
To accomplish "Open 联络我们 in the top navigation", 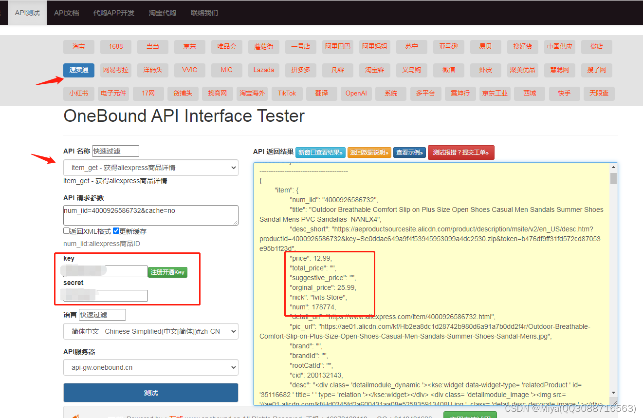I will 204,13.
